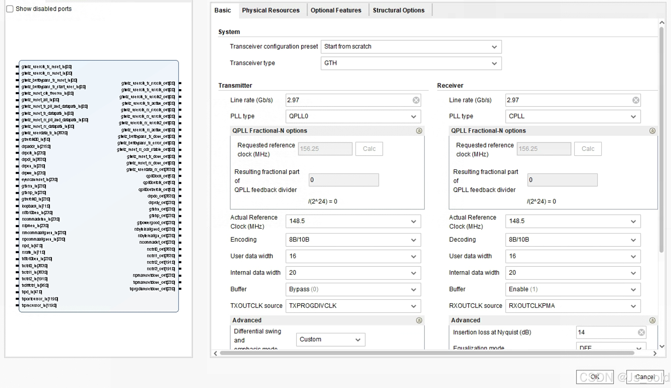
Task: Enable Show disabled ports checkbox
Action: pyautogui.click(x=10, y=9)
